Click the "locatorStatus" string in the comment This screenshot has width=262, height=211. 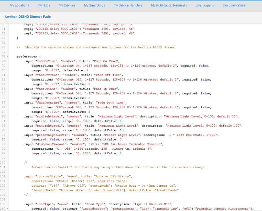[49, 176]
